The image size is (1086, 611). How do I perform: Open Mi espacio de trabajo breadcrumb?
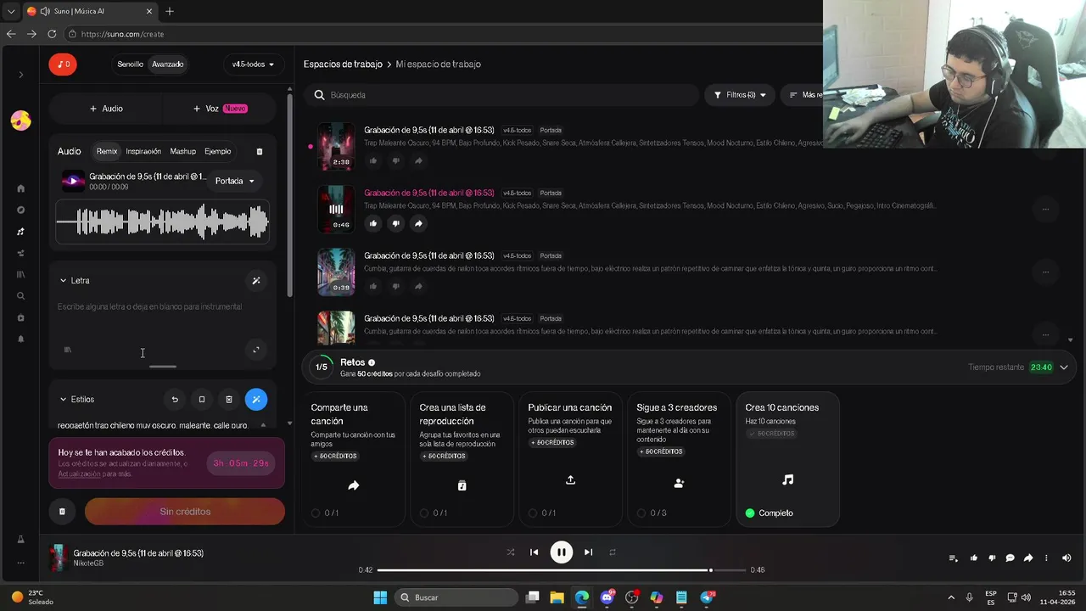tap(439, 64)
